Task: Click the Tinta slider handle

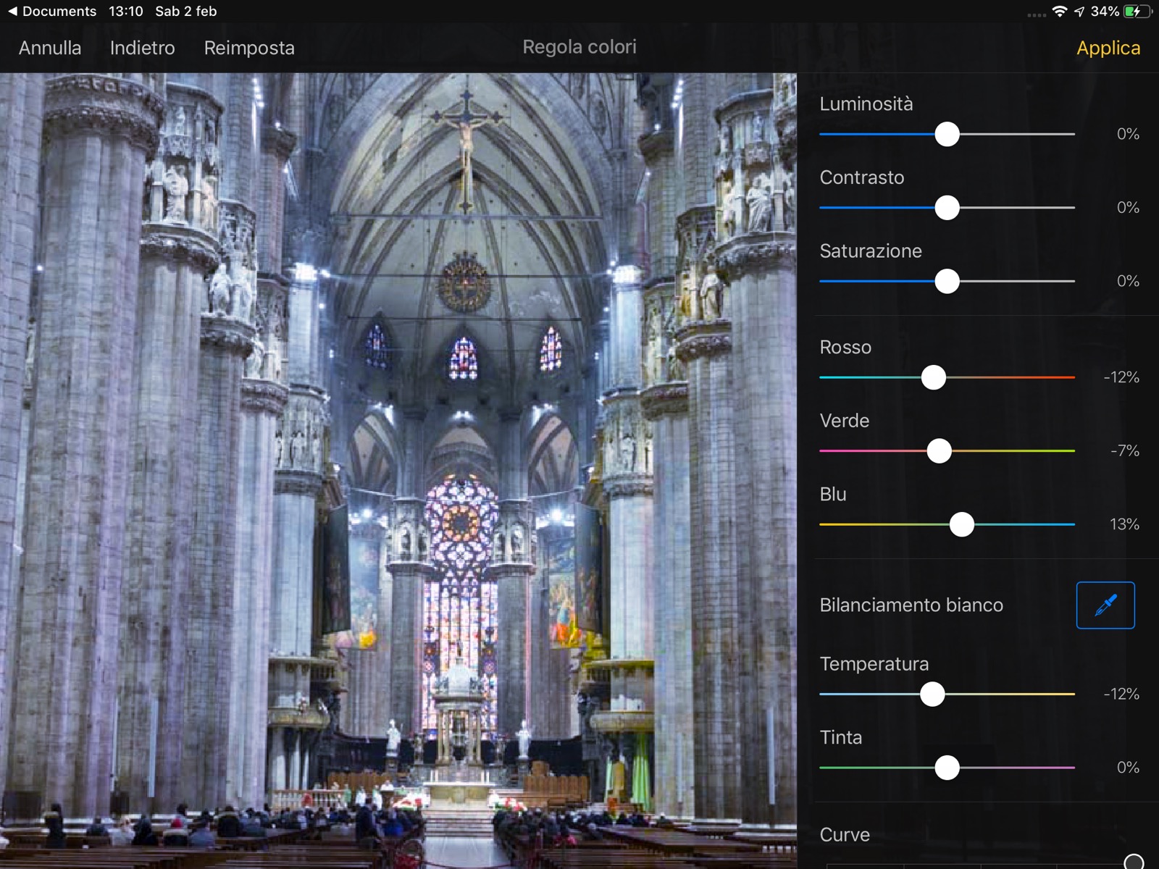Action: [946, 768]
